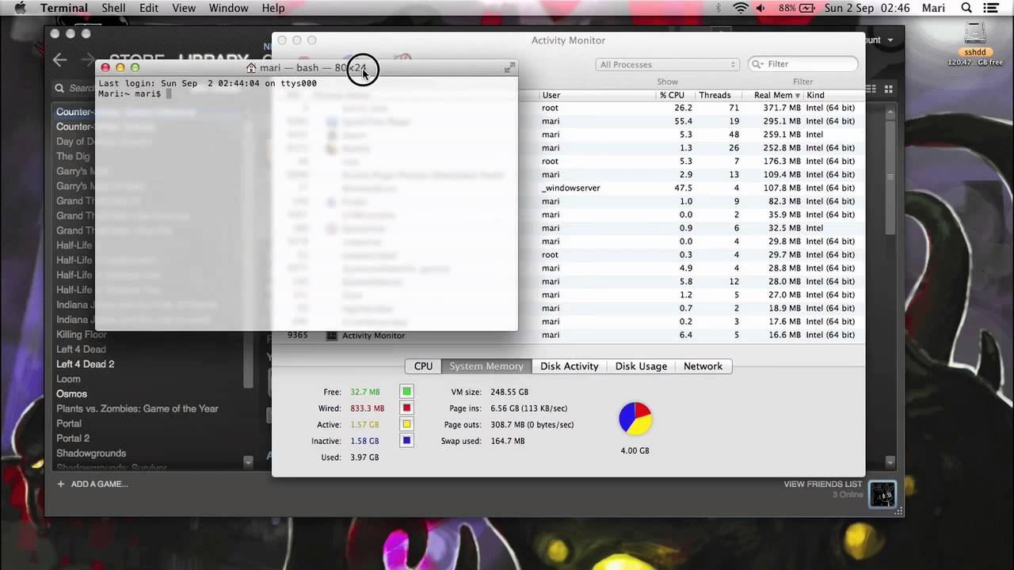1014x570 pixels.
Task: Click in the Activity Monitor Filter field
Action: tap(803, 64)
